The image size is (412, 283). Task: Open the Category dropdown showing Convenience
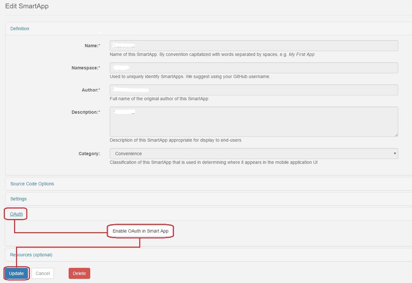point(254,154)
